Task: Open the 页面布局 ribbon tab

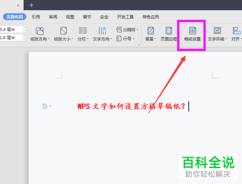Action: pyautogui.click(x=15, y=17)
